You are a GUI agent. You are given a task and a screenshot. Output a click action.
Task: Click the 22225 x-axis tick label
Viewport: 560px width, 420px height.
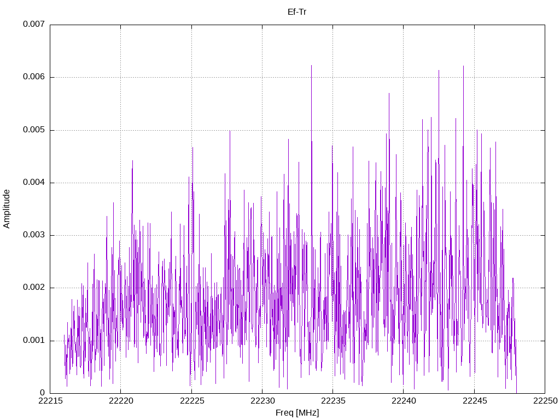click(191, 401)
